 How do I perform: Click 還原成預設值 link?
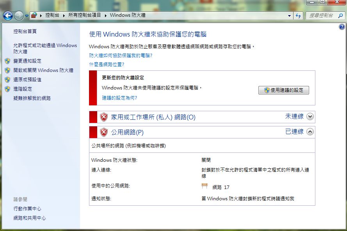coord(27,80)
